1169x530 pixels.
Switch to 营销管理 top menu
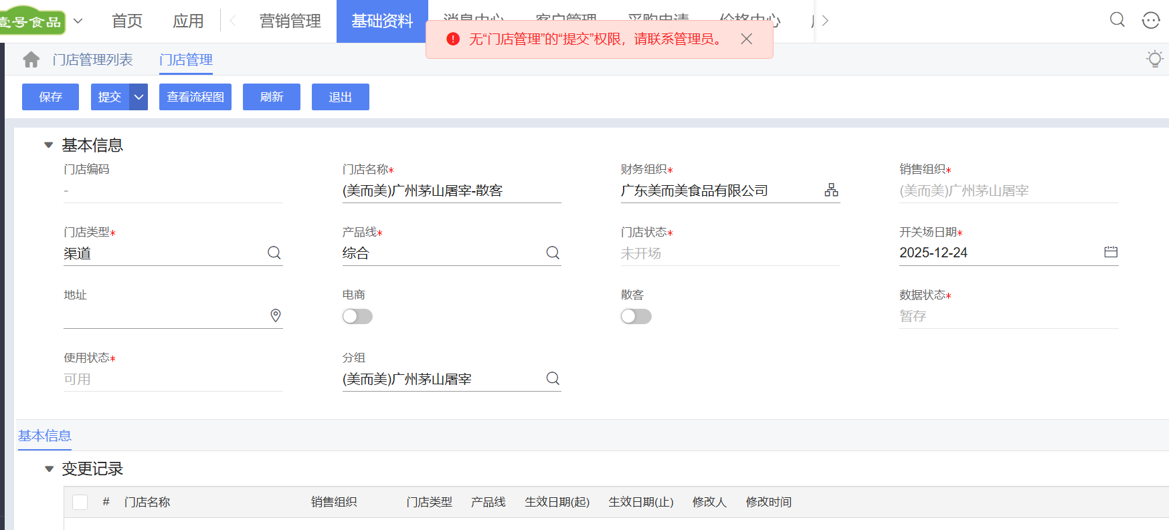(290, 21)
